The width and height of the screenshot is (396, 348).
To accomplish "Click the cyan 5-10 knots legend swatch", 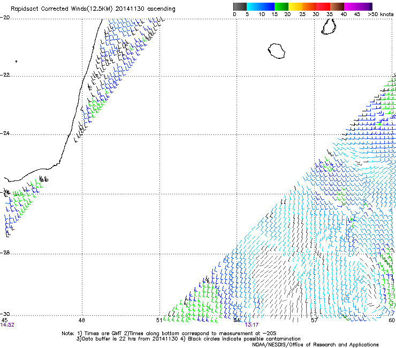I will tap(254, 6).
